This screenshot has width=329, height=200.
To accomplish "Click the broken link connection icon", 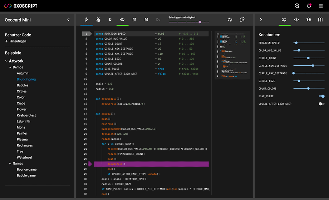I will click(242, 20).
